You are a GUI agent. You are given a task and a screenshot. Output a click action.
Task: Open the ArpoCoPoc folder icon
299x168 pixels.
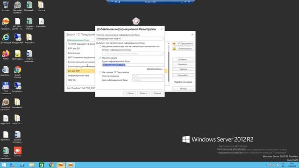[29, 38]
